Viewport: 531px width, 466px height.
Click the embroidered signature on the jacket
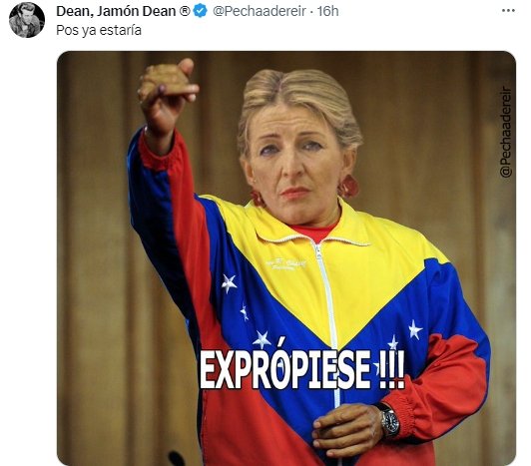286,264
